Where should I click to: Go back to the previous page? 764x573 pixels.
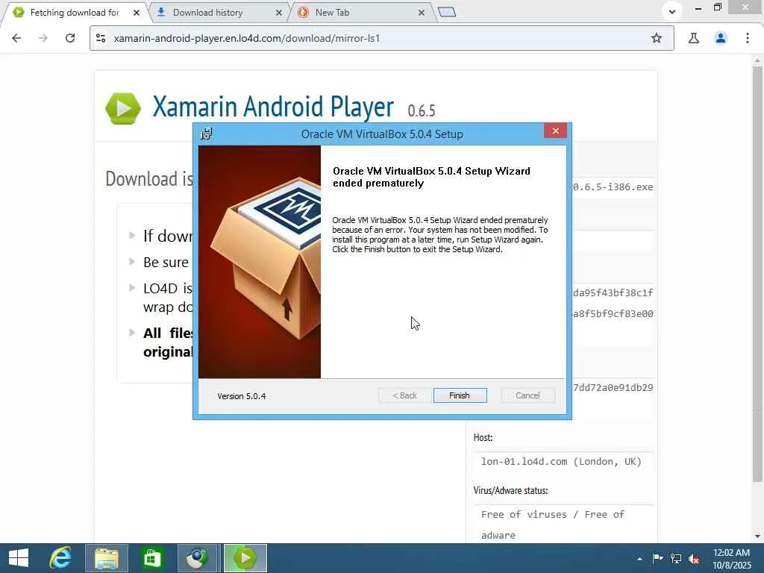pos(16,38)
